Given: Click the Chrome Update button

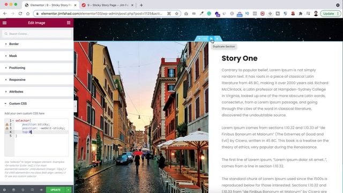Looking at the screenshot, I should [329, 13].
